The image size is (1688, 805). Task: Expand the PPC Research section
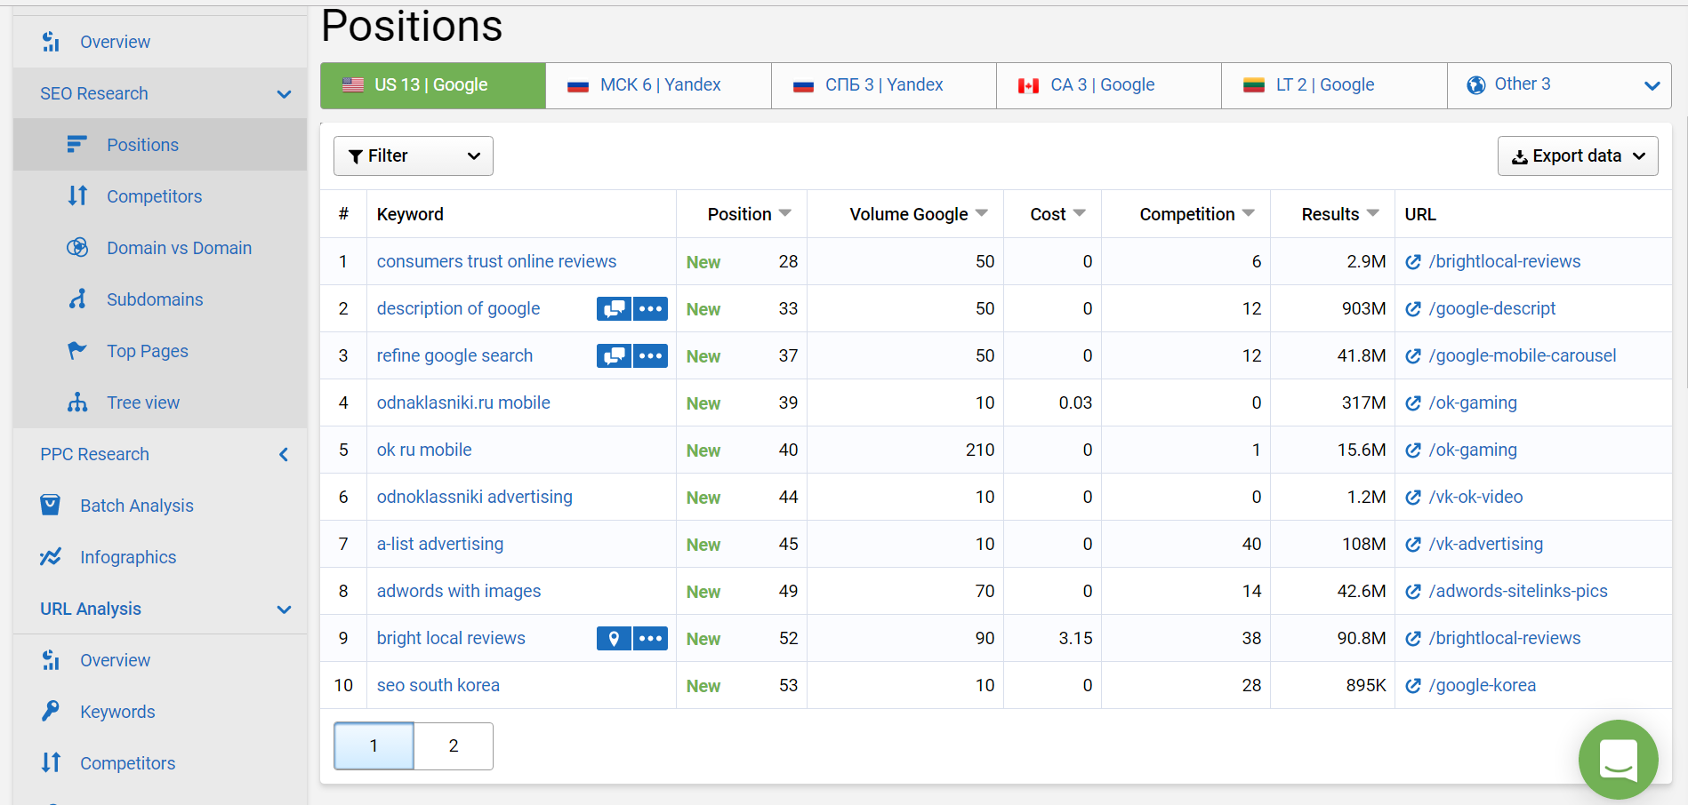click(x=284, y=455)
